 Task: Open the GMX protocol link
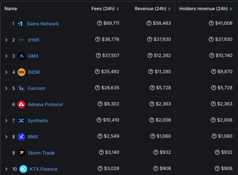pos(33,56)
